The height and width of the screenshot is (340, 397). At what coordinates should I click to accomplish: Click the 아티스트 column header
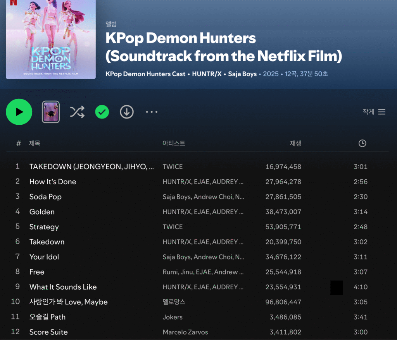click(174, 143)
